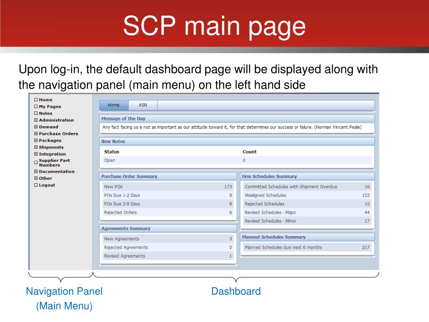
Task: Open Revised Schedules - Major row
Action: (x=307, y=213)
